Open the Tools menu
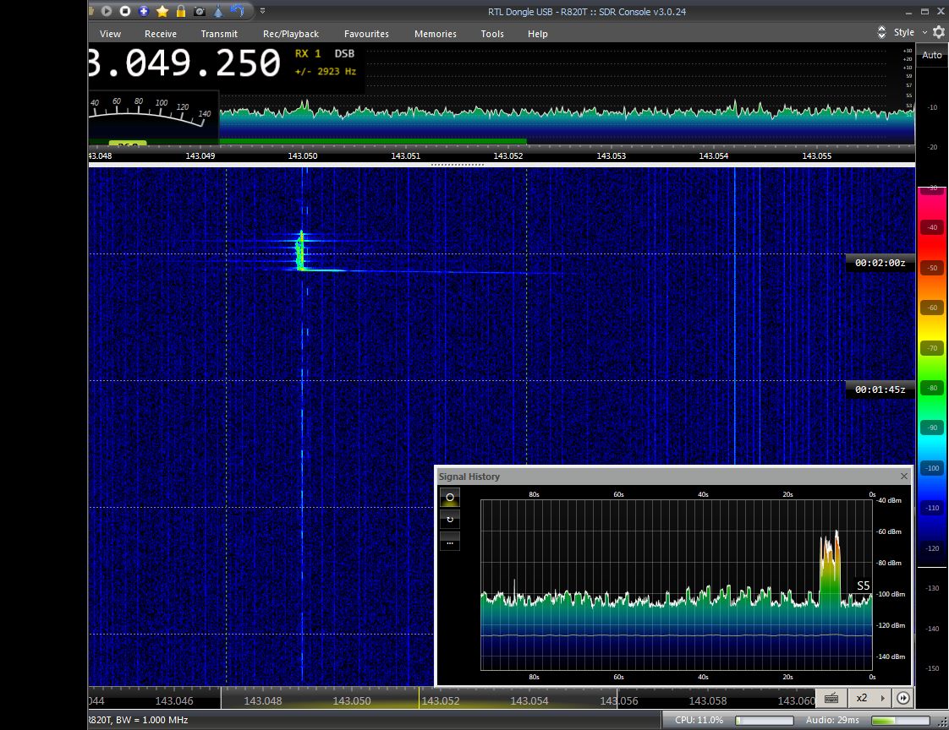Viewport: 949px width, 730px height. pyautogui.click(x=492, y=34)
